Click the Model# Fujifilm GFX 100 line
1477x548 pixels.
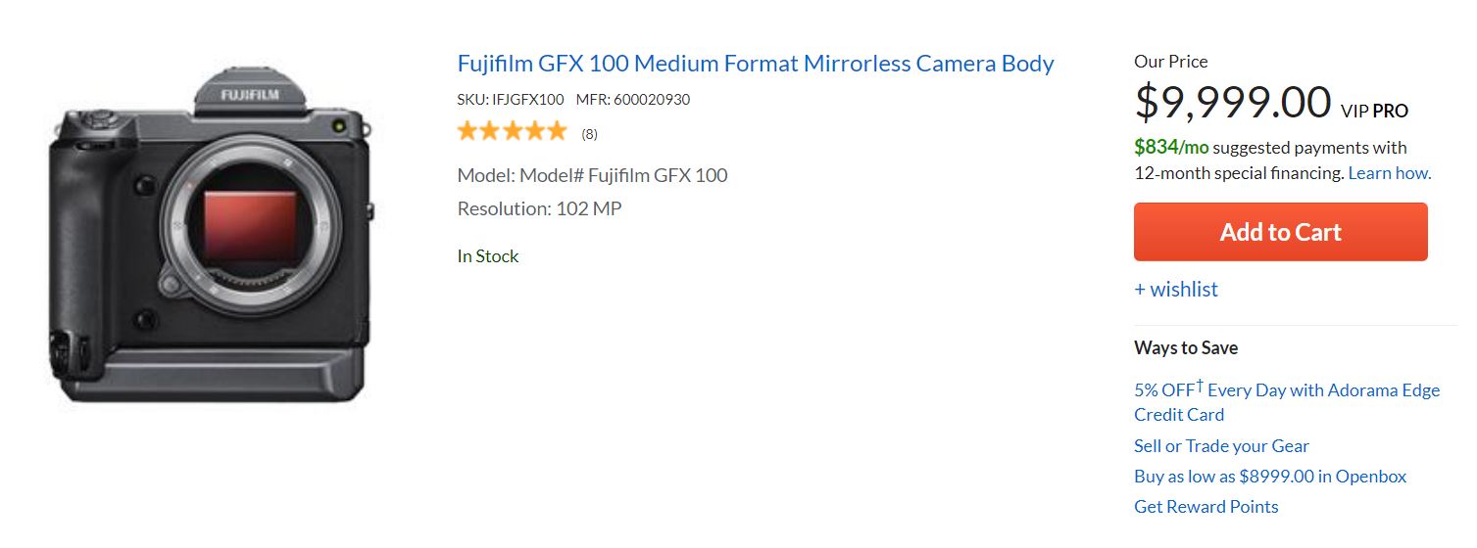tap(592, 176)
